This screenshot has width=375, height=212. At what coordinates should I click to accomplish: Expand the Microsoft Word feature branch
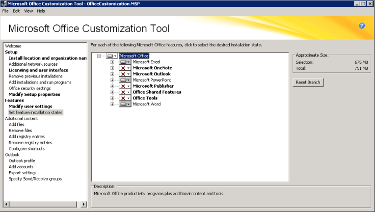click(x=112, y=104)
